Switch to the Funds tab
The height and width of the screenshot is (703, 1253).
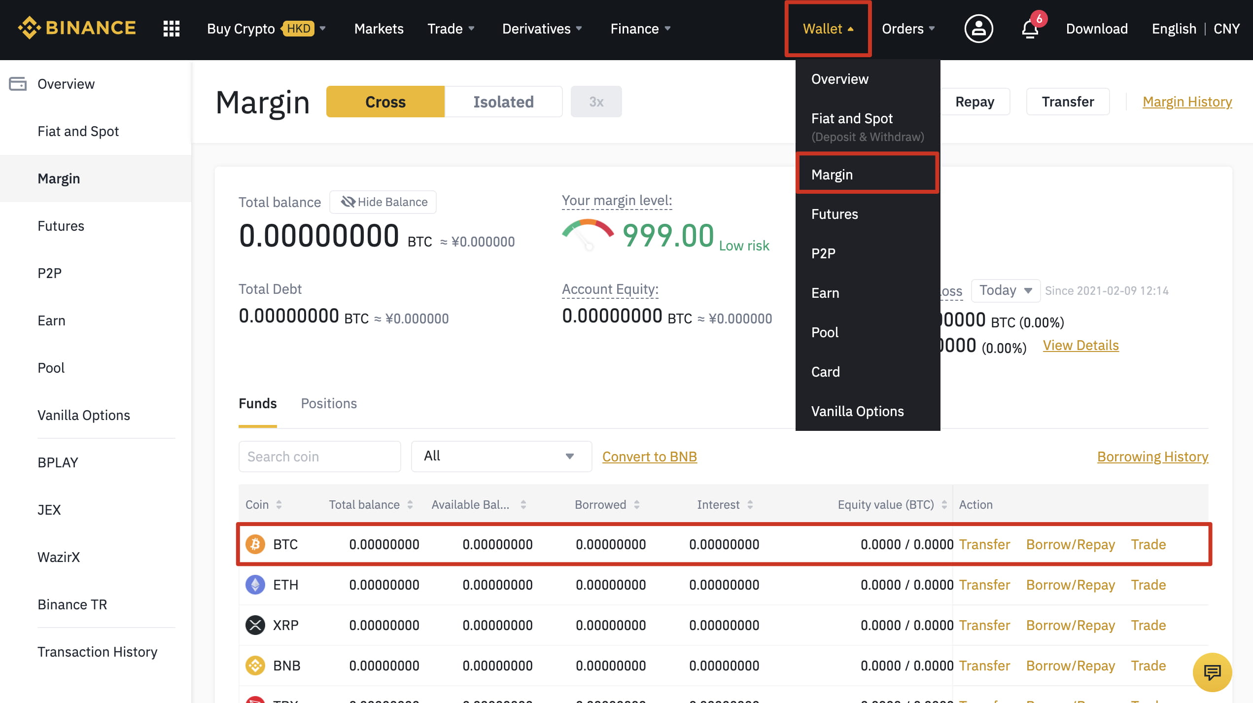(257, 403)
